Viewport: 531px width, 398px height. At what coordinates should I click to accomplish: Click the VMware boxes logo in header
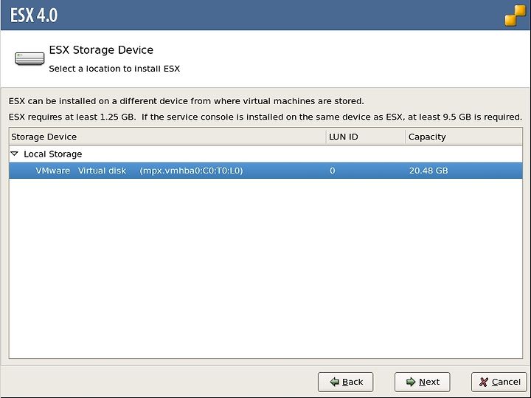pos(516,16)
